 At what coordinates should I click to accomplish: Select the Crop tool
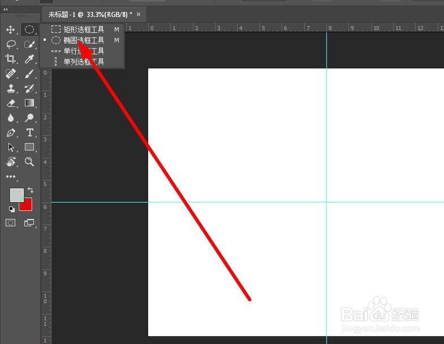tap(11, 59)
